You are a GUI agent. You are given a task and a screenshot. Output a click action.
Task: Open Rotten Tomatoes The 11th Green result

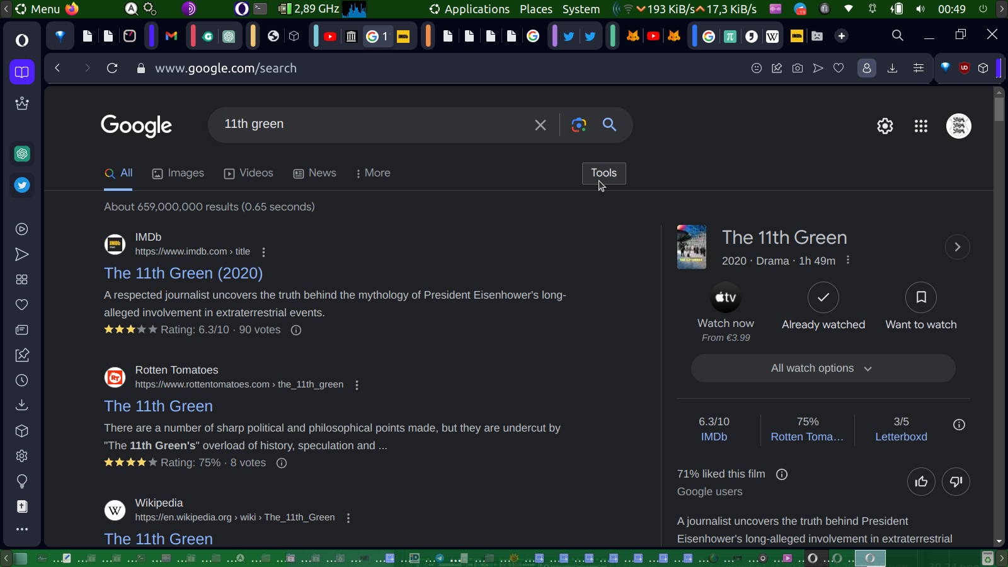pos(158,406)
